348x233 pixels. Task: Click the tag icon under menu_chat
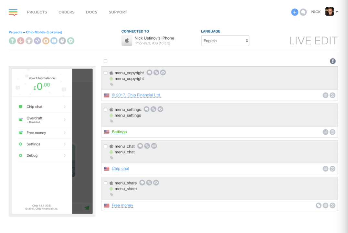111,158
